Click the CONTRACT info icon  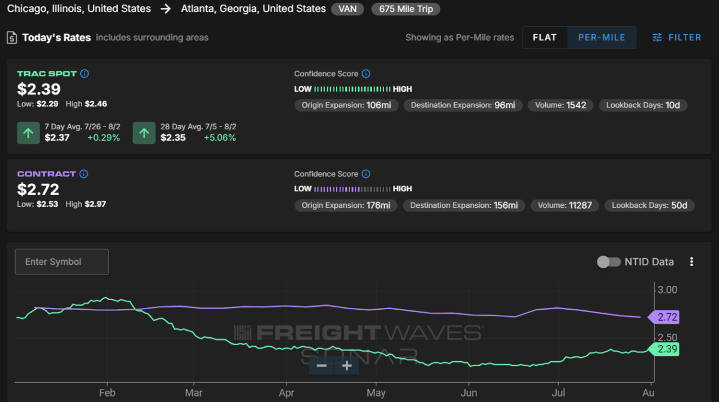click(x=84, y=174)
